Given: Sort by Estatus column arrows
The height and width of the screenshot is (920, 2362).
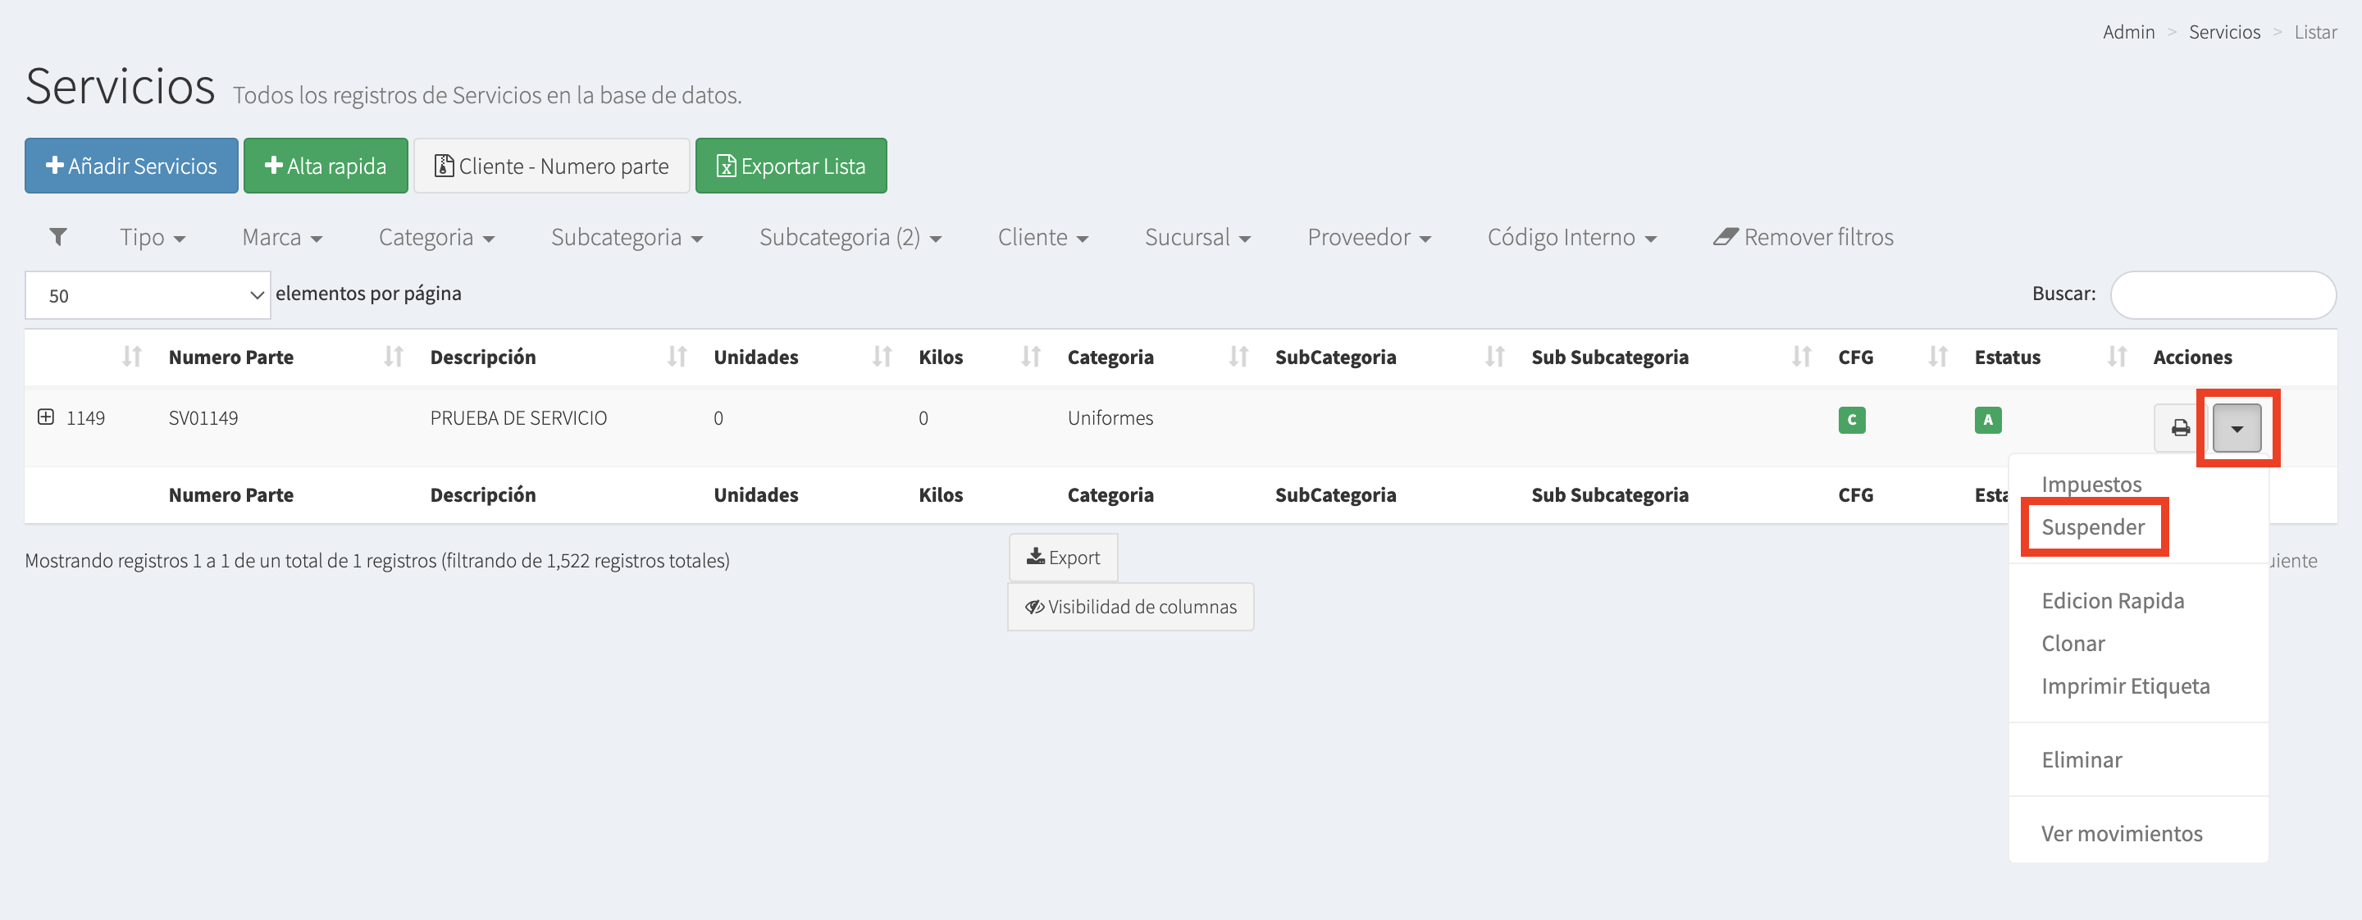Looking at the screenshot, I should (x=2115, y=357).
